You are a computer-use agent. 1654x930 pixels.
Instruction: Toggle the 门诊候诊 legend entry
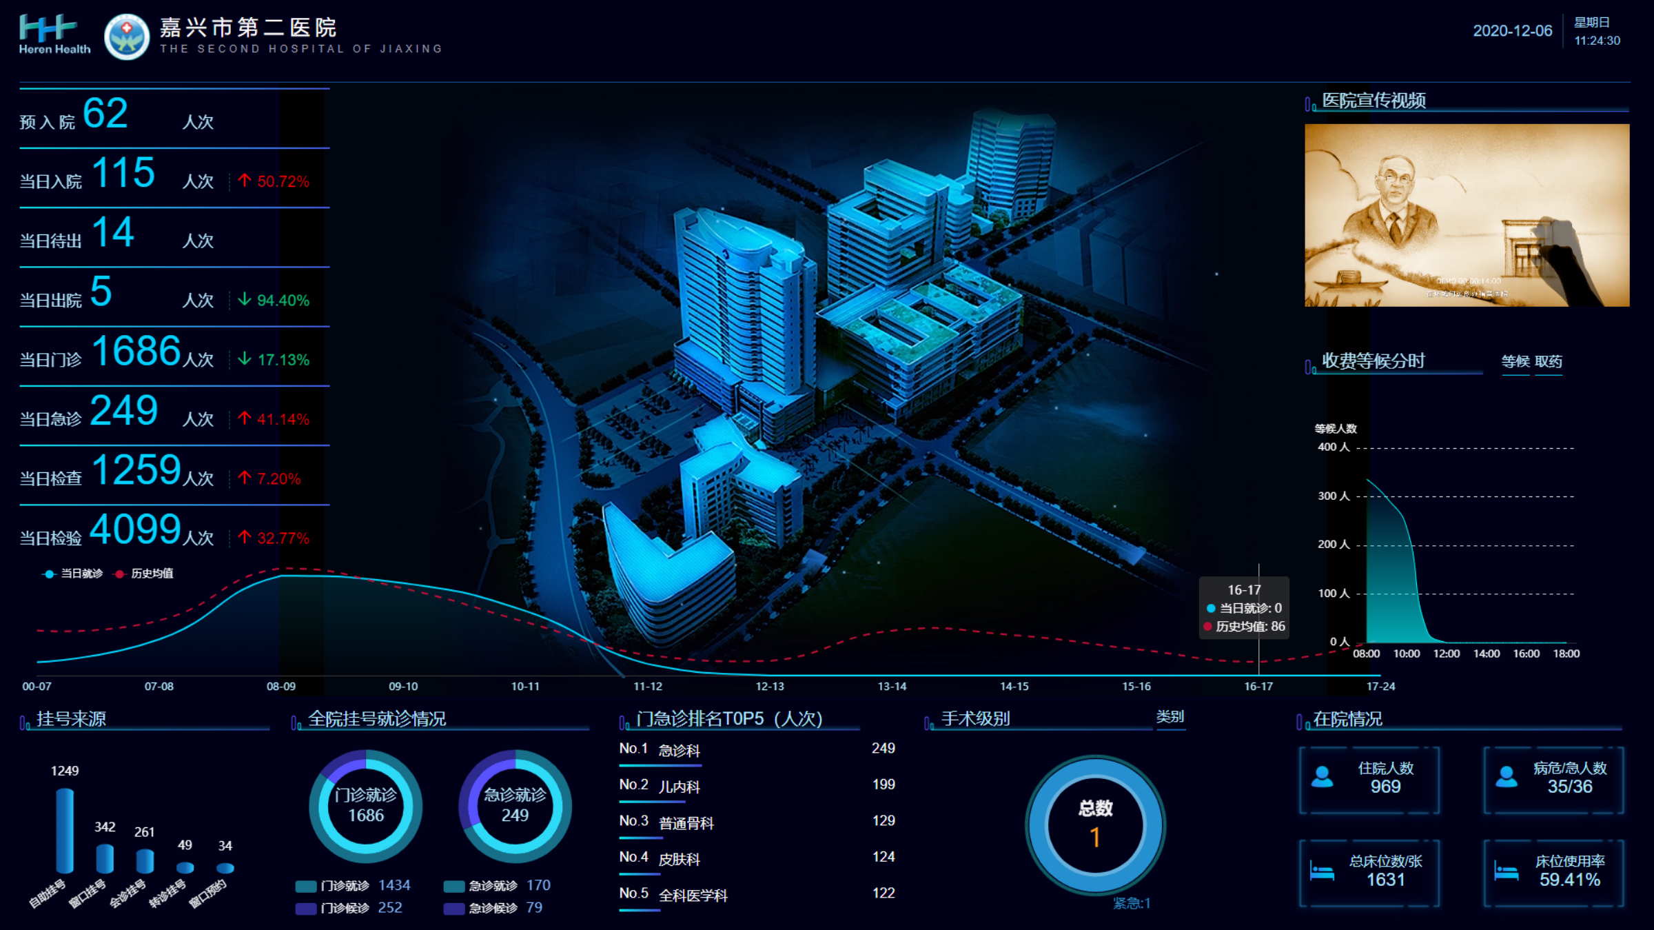click(345, 908)
